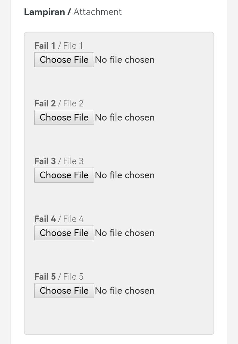Click File 4's "No file chosen" text
Screen dimensions: 238x344
(x=125, y=233)
